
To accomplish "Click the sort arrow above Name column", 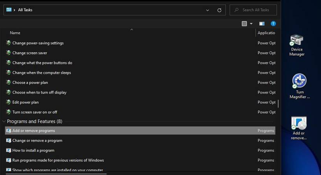I will 132,29.
